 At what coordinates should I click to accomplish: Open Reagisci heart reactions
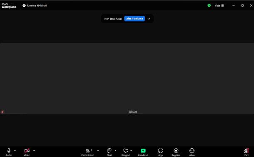coord(126,151)
